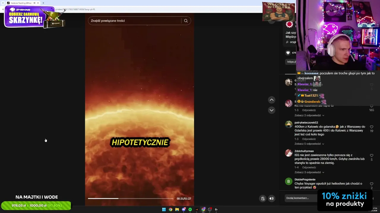This screenshot has height=213, width=380.
Task: Open Spotify from taskbar
Action: click(x=190, y=209)
